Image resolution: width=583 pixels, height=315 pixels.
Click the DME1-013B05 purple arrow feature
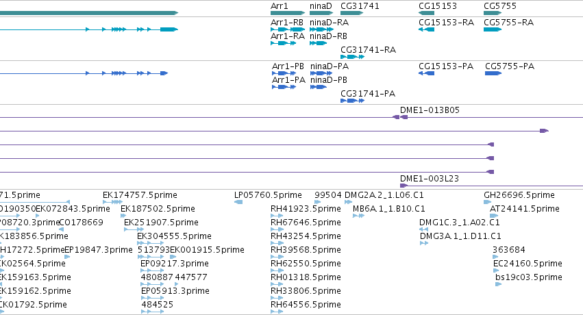(401, 117)
